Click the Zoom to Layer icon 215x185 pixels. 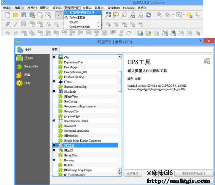pos(124,15)
